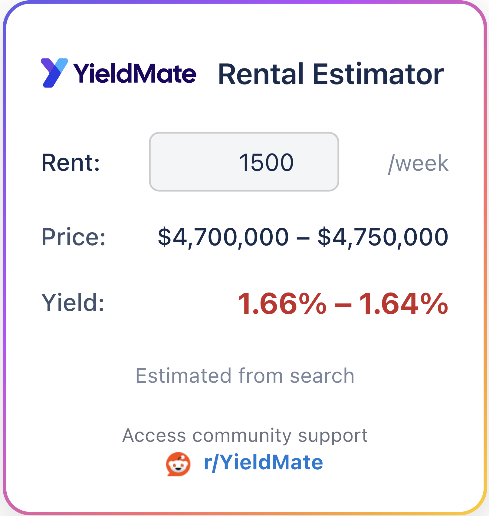Select the weekly rent value field
This screenshot has height=516, width=489.
(244, 162)
